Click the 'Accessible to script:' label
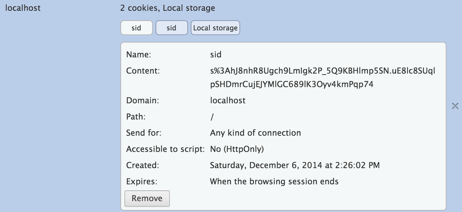Viewport: 462px width, 212px height. 165,149
